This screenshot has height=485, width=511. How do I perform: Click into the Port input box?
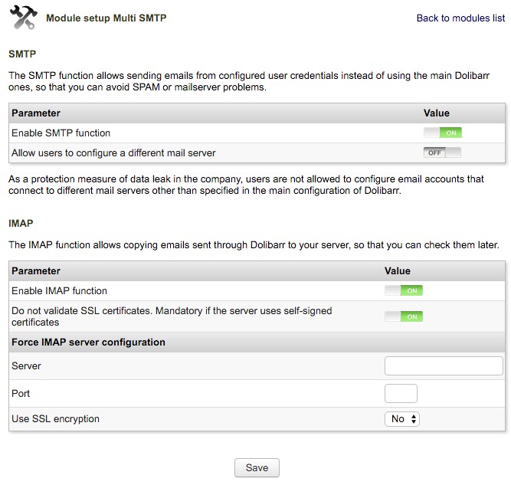tap(401, 394)
